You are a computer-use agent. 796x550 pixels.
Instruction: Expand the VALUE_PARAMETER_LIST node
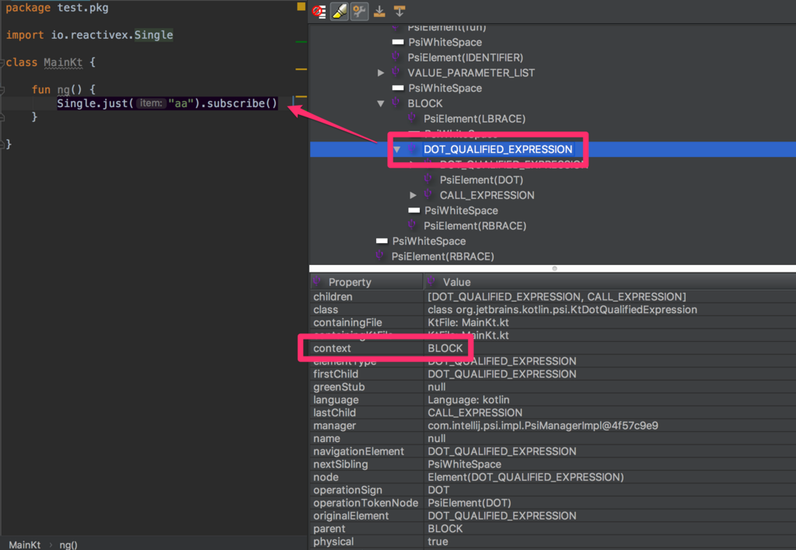click(381, 72)
